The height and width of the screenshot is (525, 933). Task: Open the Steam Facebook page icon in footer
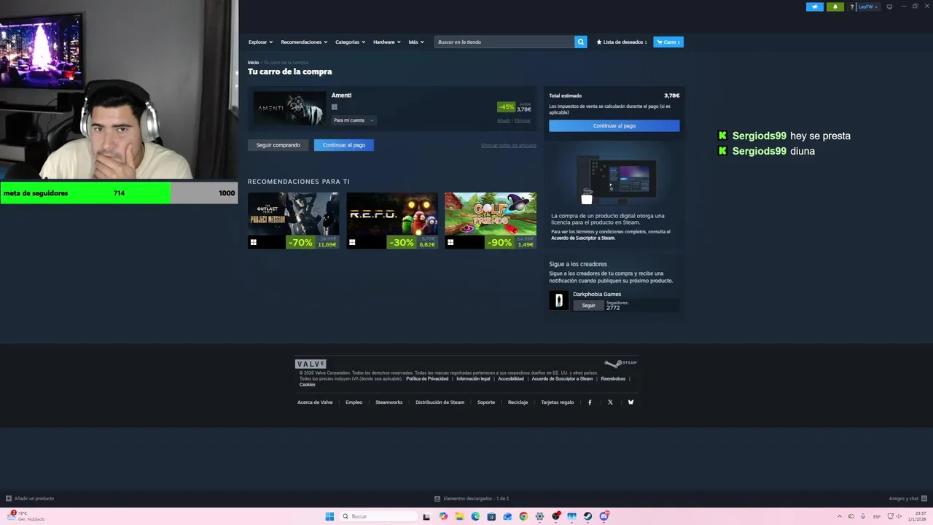(590, 402)
